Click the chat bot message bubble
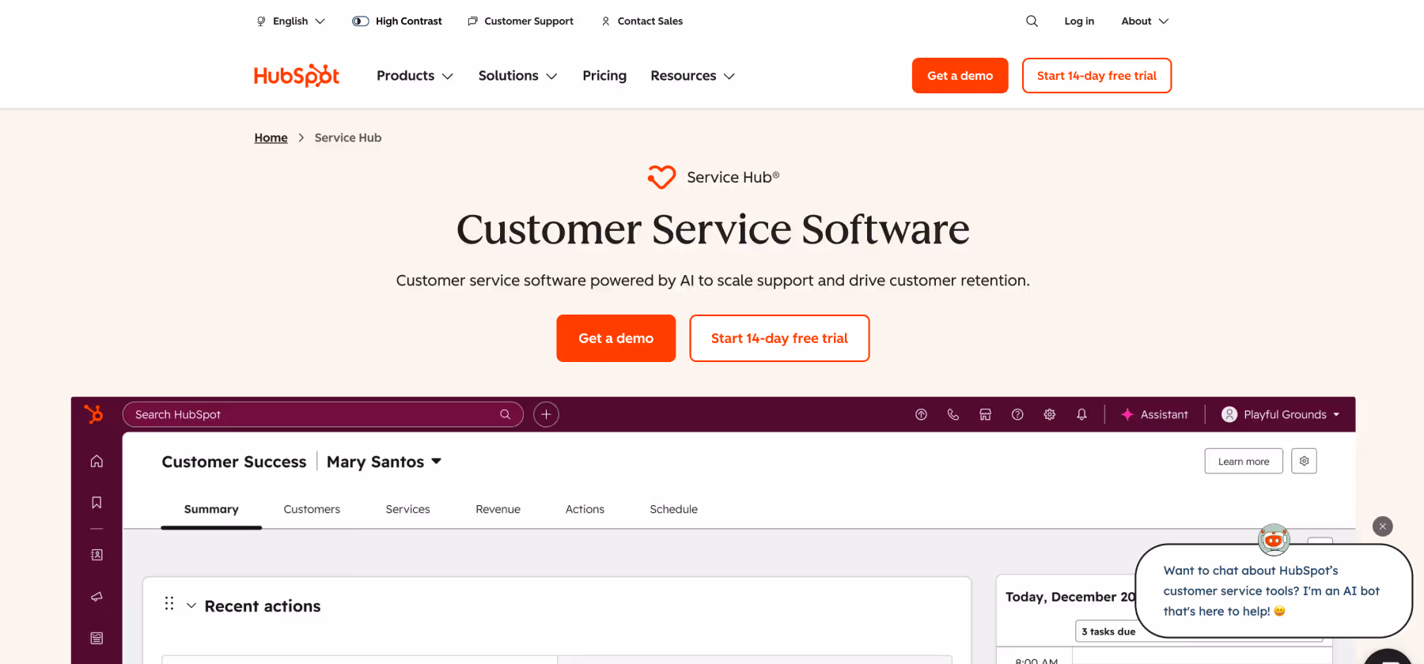This screenshot has height=664, width=1424. pos(1274,590)
